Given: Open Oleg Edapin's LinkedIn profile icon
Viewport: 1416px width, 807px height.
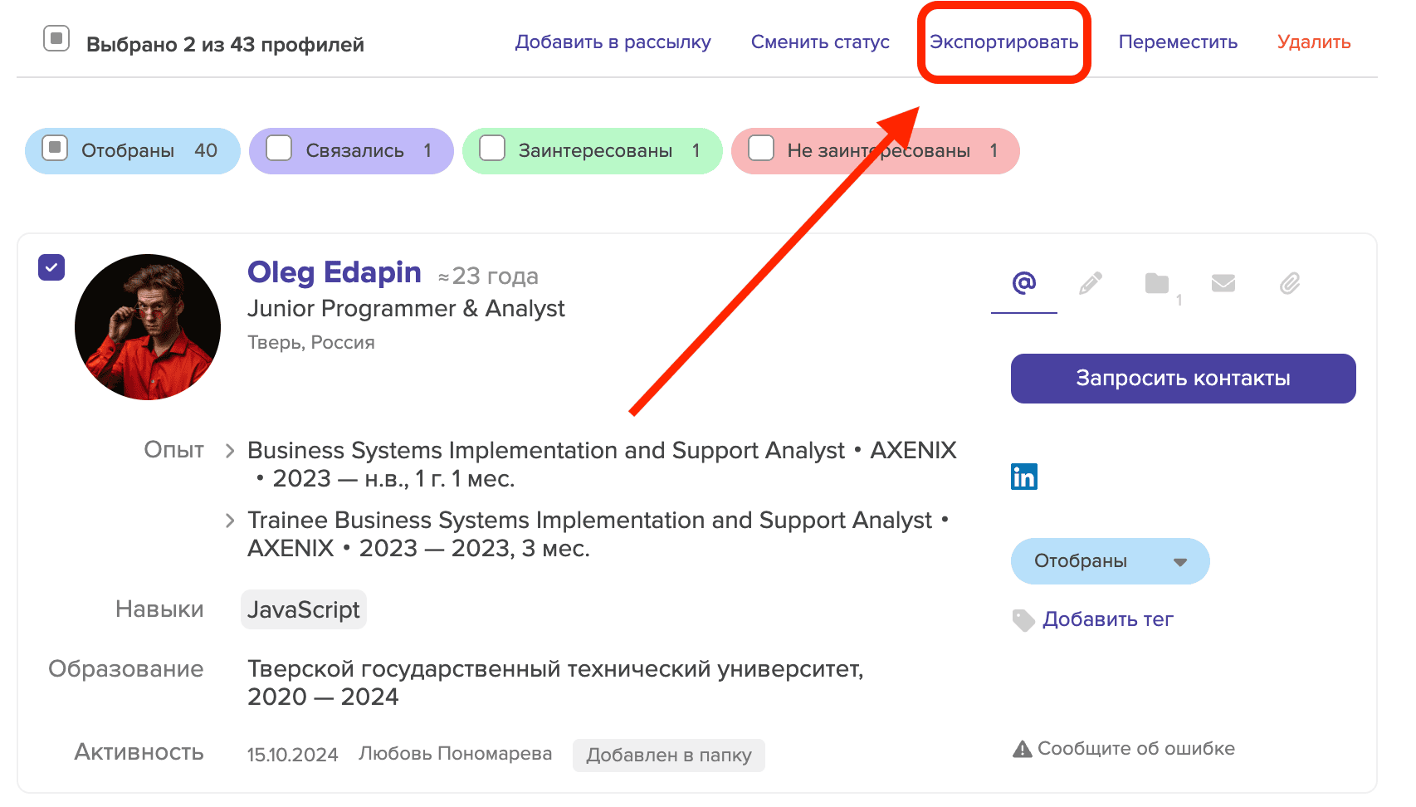Looking at the screenshot, I should point(1024,477).
